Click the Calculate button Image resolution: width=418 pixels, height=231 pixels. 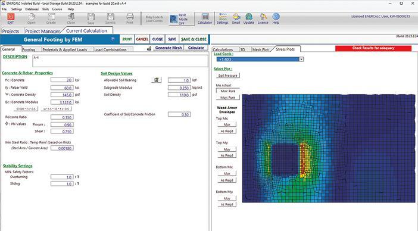(x=196, y=48)
